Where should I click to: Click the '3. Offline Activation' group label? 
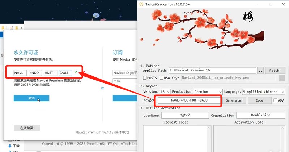tap(160, 108)
